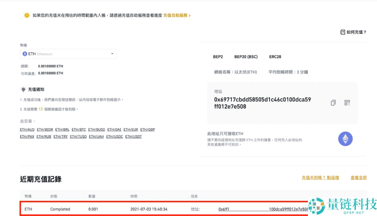
Task: Show the deposit address QR code
Action: click(x=347, y=102)
